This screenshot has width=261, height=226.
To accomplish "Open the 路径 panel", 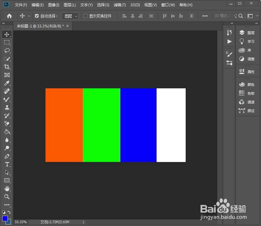I will tap(247, 111).
